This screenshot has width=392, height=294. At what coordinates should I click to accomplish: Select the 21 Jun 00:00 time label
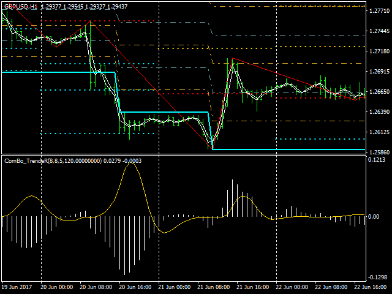(x=175, y=287)
